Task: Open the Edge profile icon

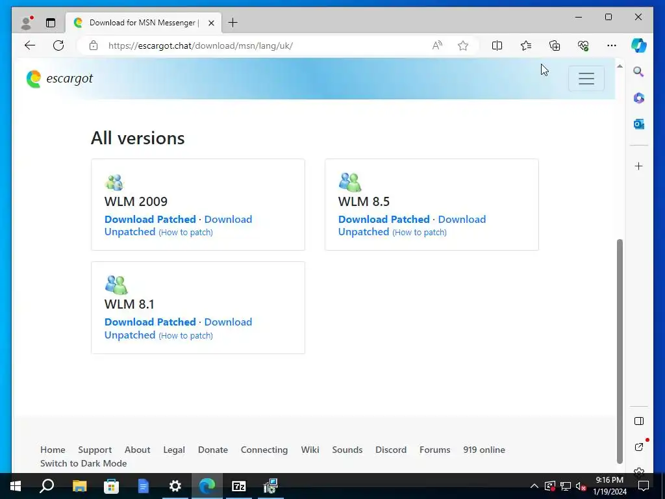Action: [x=27, y=23]
